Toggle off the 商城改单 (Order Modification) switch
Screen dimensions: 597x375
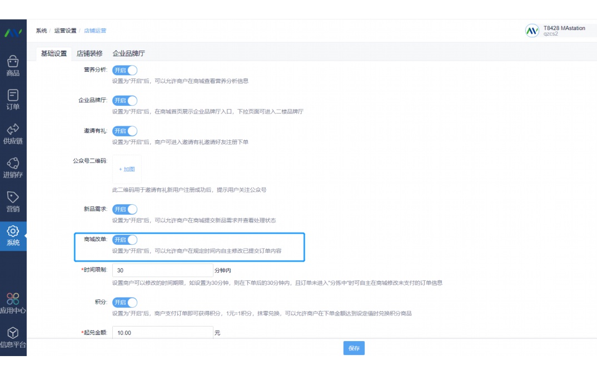[x=125, y=239]
